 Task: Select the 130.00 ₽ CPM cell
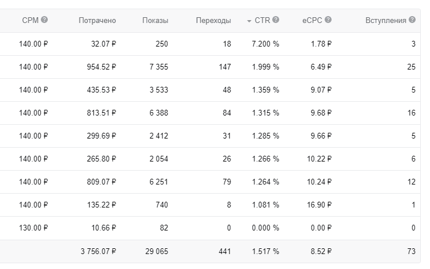(33, 228)
